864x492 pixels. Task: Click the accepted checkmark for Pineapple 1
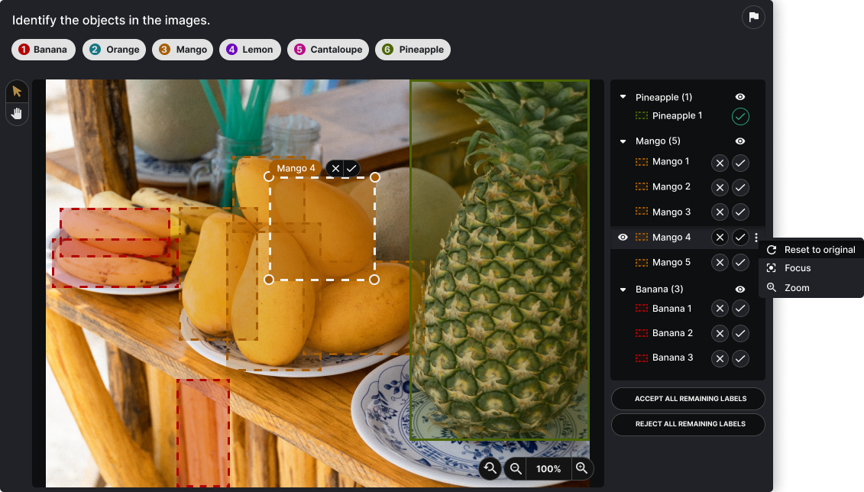tap(740, 116)
